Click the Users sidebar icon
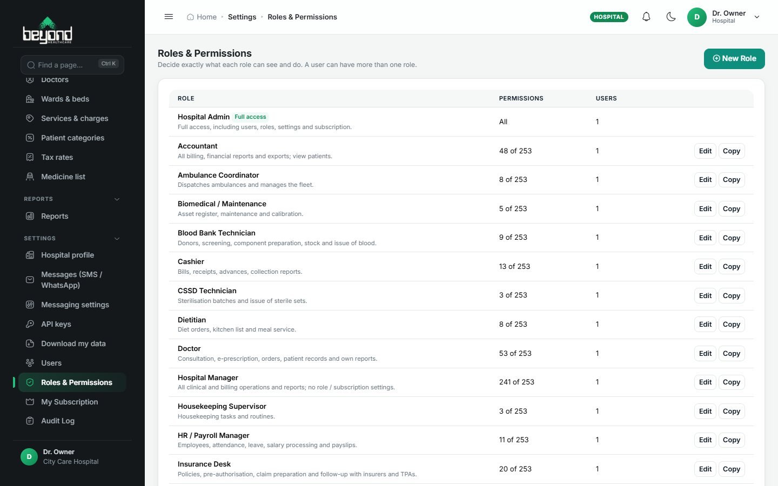 (30, 363)
